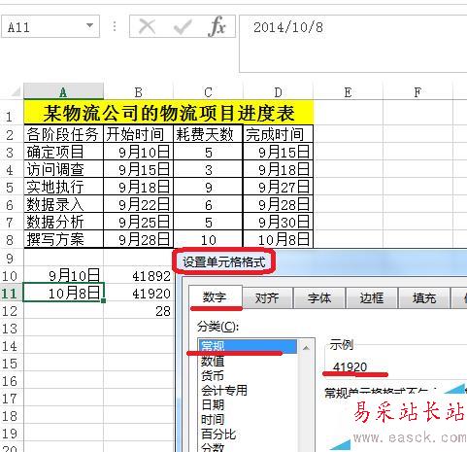Select 日期 in the category list
The height and width of the screenshot is (452, 467).
tap(248, 404)
